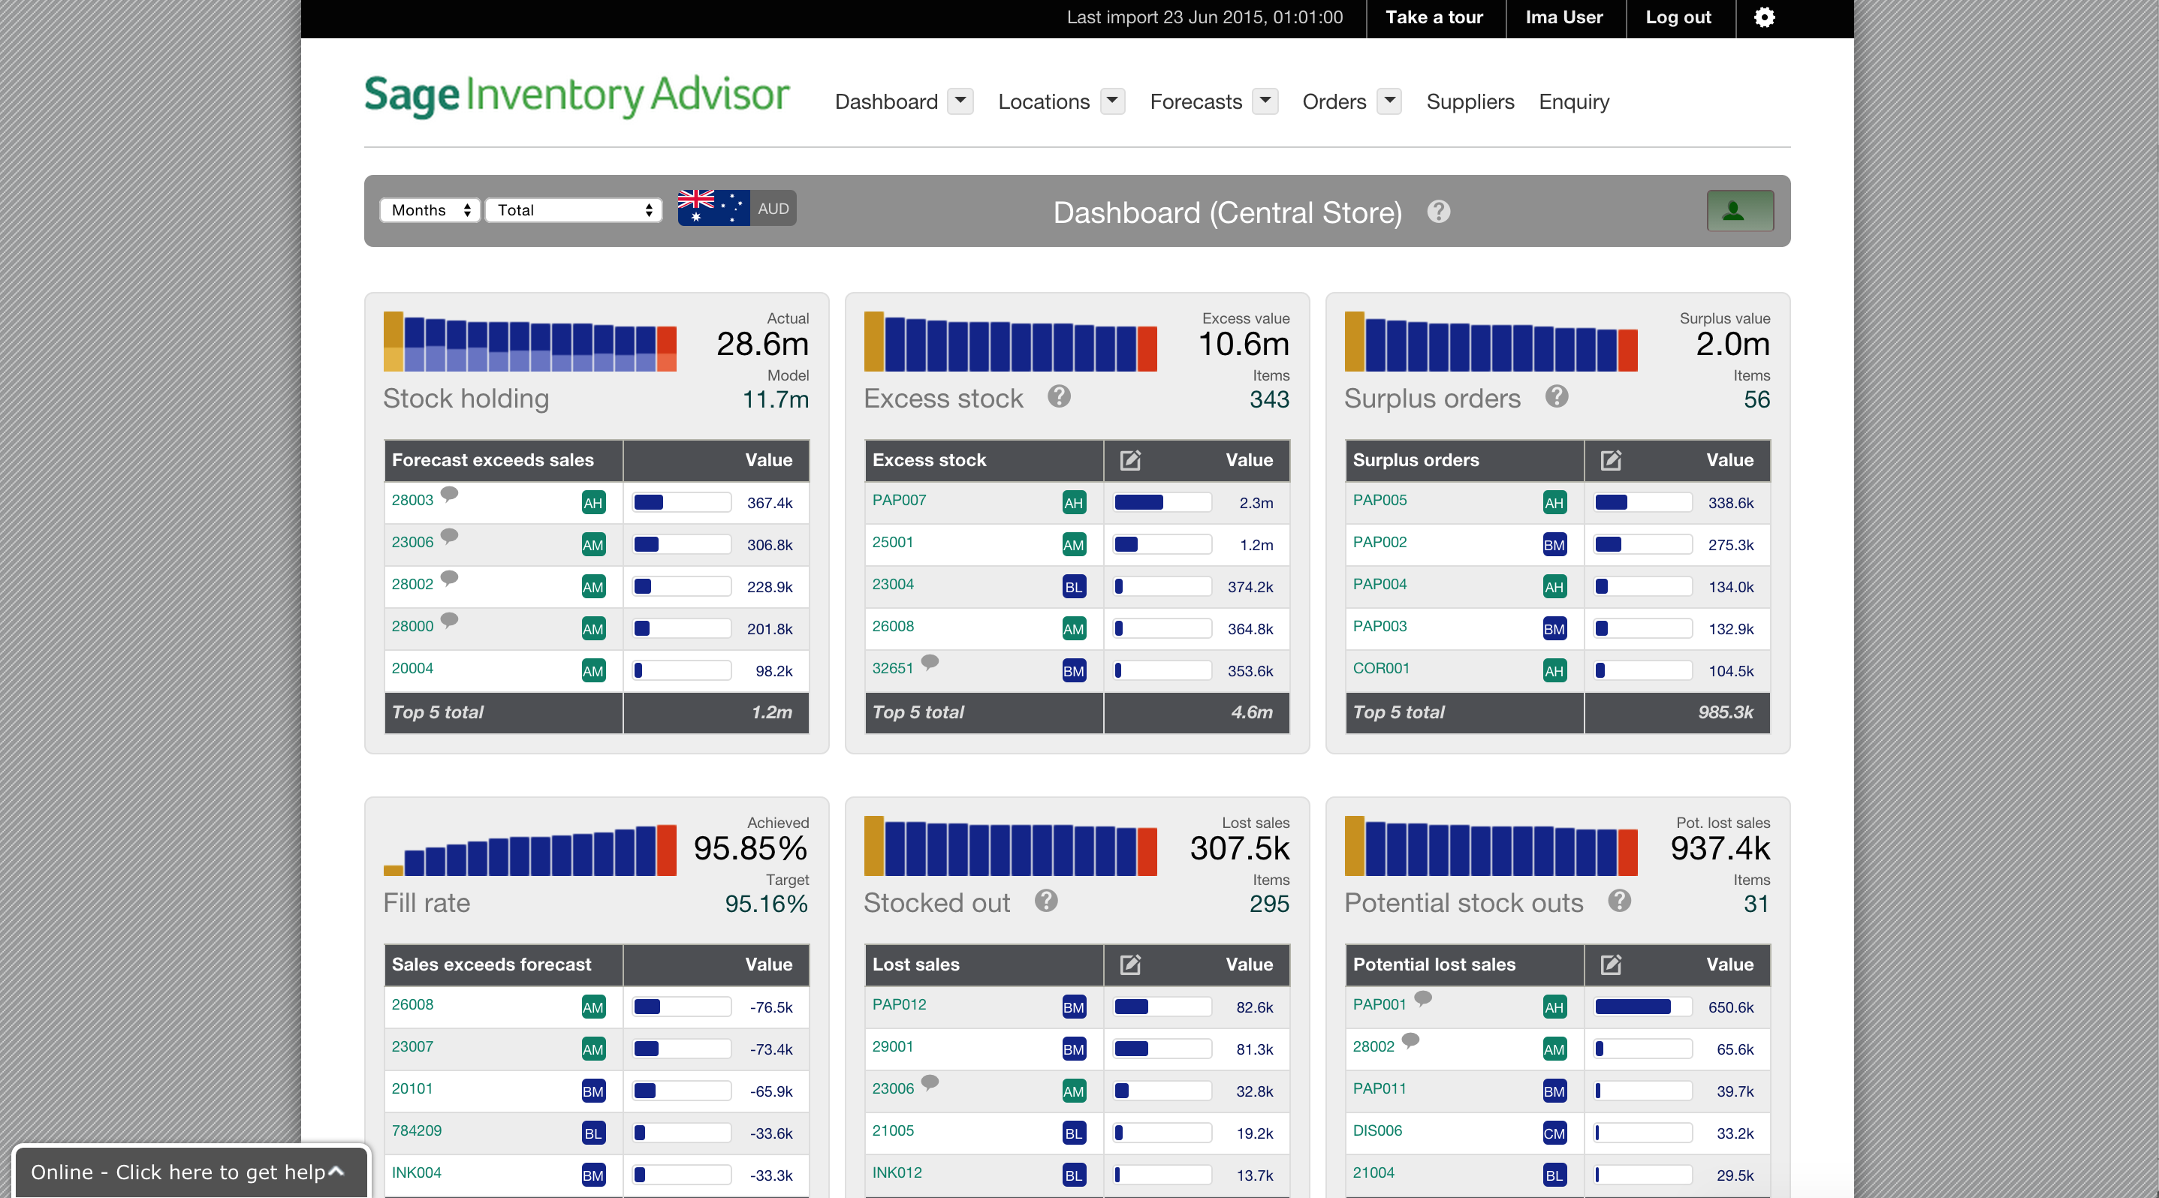Click the comment bubble beside PAP001
Viewport: 2159px width, 1198px height.
pyautogui.click(x=1425, y=999)
